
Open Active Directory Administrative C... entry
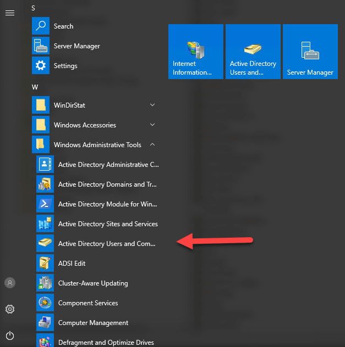coord(108,165)
